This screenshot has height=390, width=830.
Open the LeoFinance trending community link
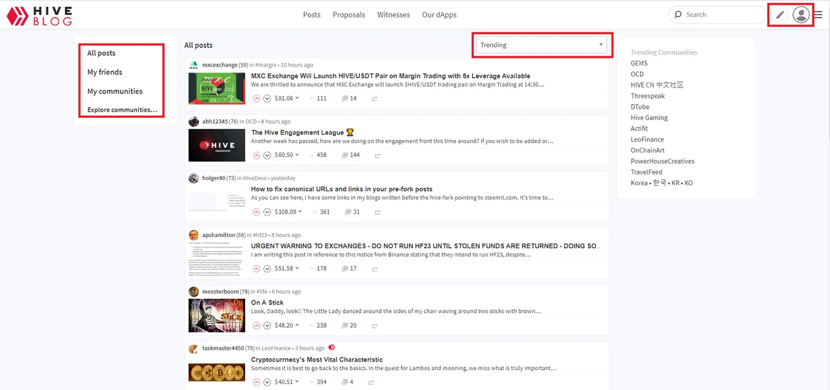tap(647, 139)
